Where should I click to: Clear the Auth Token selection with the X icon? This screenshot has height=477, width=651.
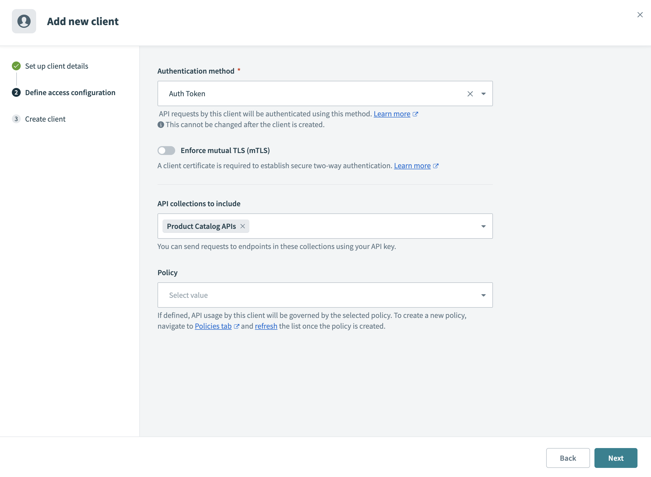point(470,93)
